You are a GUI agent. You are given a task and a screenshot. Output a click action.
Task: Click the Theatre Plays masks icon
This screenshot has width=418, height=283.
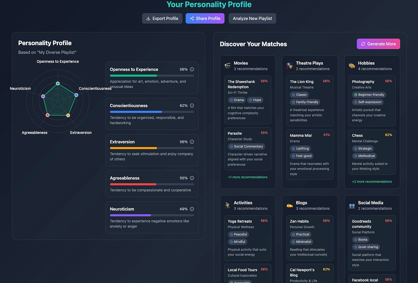290,66
